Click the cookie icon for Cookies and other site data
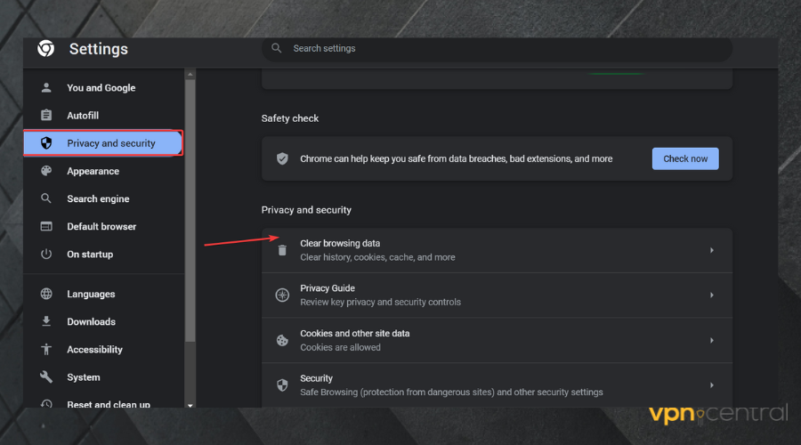The height and width of the screenshot is (445, 801). 282,340
